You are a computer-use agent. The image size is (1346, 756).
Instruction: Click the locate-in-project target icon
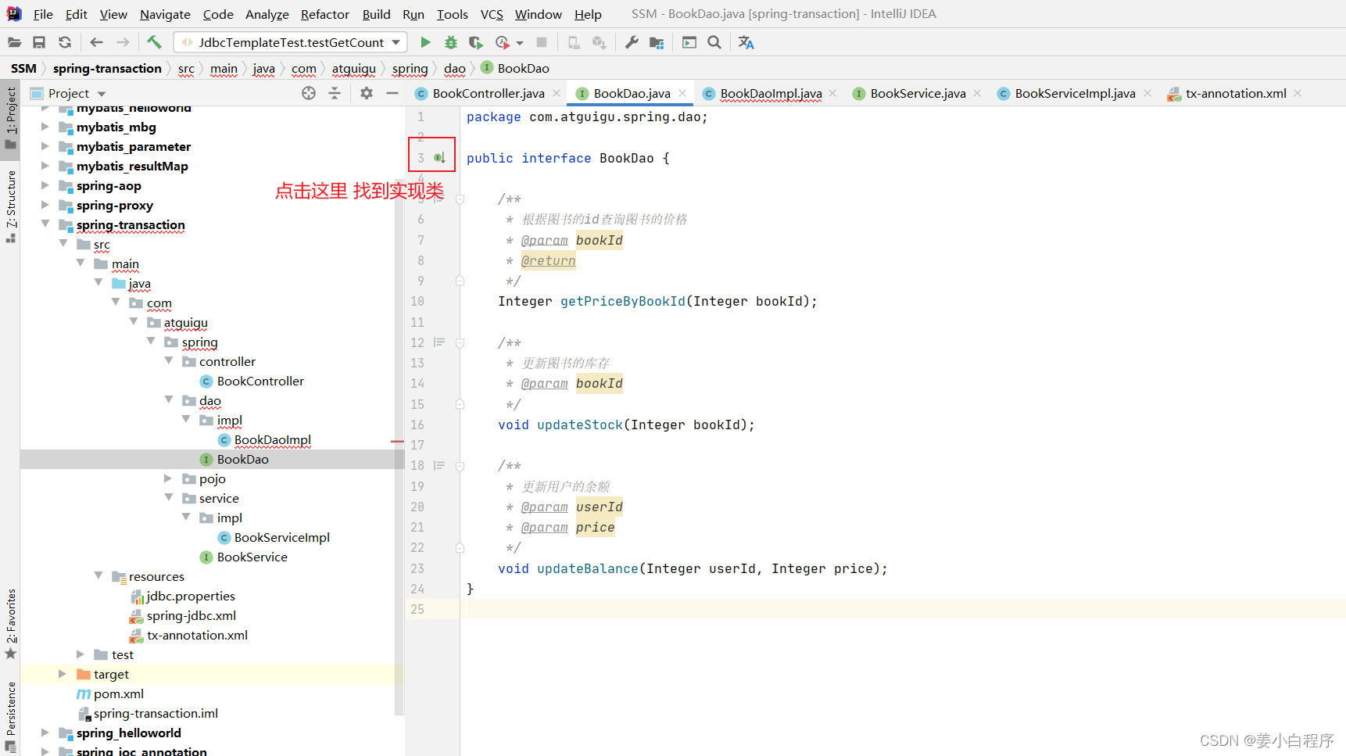[x=309, y=93]
